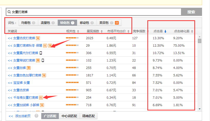The width and height of the screenshot is (210, 121).
Task: Click 竞争指数 column header
Action: pos(139,31)
